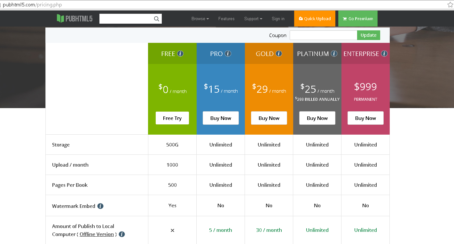The width and height of the screenshot is (454, 244).
Task: Click the Yes watermark value for FREE
Action: (x=172, y=206)
